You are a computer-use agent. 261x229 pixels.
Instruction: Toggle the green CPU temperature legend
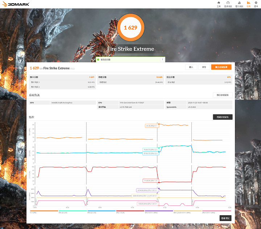click(73, 212)
